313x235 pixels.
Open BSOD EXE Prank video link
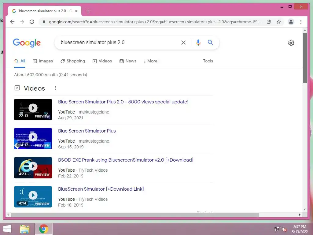click(x=126, y=160)
